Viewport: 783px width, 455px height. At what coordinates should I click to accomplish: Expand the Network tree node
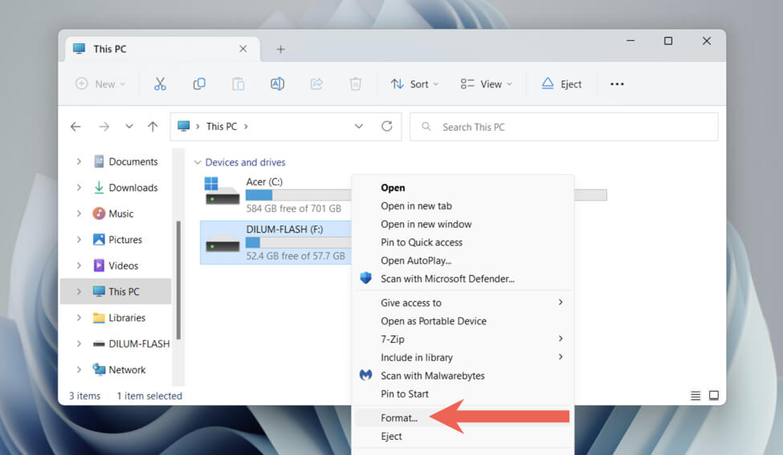tap(79, 370)
